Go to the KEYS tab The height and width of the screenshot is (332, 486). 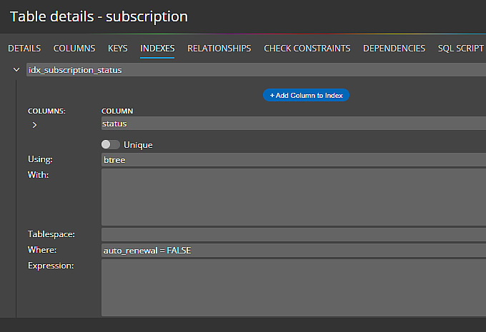click(x=118, y=49)
